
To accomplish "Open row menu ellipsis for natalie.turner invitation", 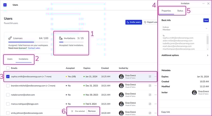I will pos(155,95).
